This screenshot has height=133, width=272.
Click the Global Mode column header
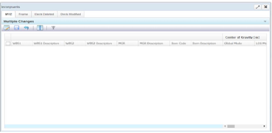[x=238, y=44]
